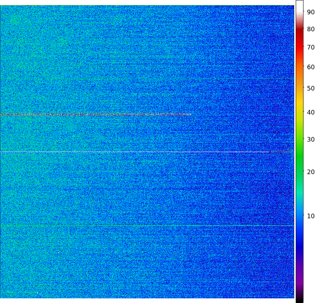Image resolution: width=336 pixels, height=303 pixels.
Task: Pick the white top of the colorbar
Action: click(300, 5)
